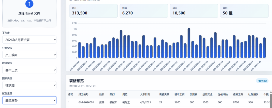This screenshot has height=108, width=272.
Task: Click the GM-2026001 cell in the table
Action: pos(86,102)
